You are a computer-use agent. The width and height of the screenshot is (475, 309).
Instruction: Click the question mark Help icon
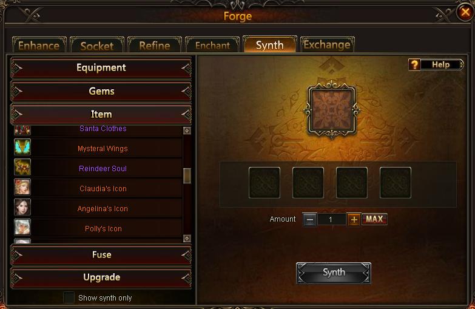click(x=414, y=64)
